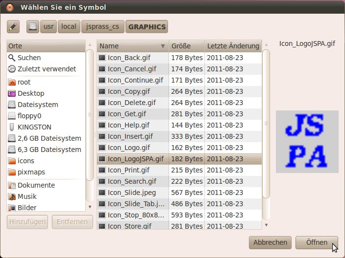The height and width of the screenshot is (258, 345).
Task: Select Desktop in the places sidebar
Action: click(31, 93)
